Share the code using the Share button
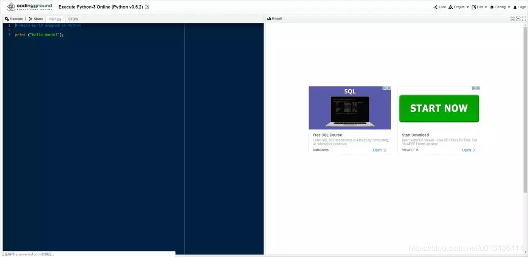 click(x=36, y=19)
